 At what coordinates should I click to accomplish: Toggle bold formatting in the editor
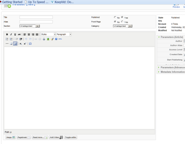pos(7,35)
